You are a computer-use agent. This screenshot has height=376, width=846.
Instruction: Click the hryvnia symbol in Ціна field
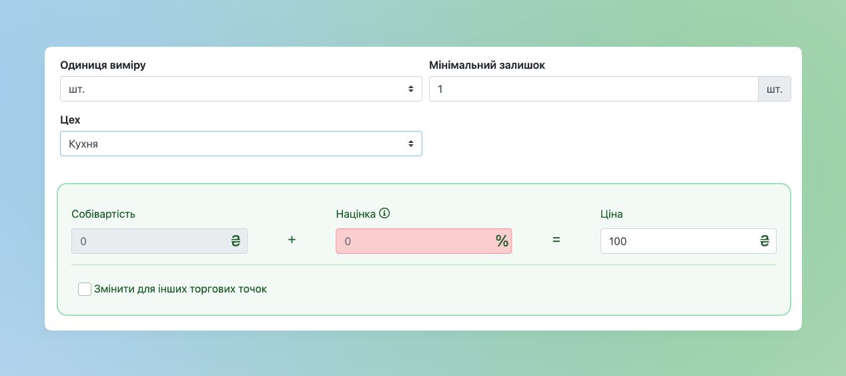pos(764,241)
